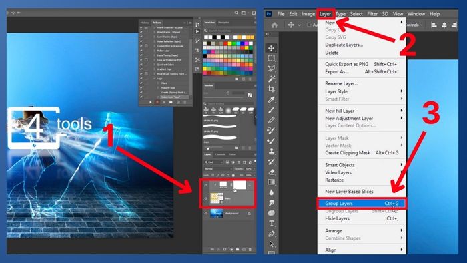The height and width of the screenshot is (263, 467).
Task: Toggle checkmark for Cast Shadow action
Action: coord(141,37)
